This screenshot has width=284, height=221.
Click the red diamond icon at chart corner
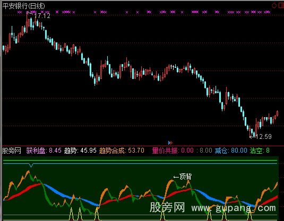[x=274, y=5]
